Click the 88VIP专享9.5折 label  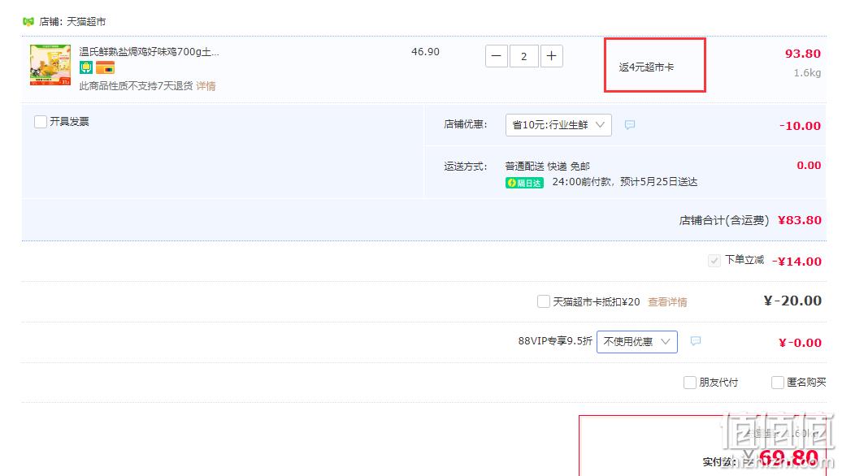[x=555, y=341]
